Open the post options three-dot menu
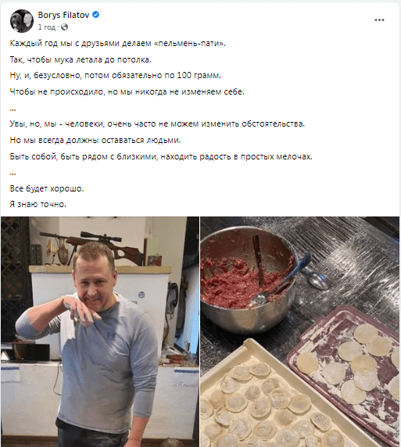401x447 pixels. 379,20
